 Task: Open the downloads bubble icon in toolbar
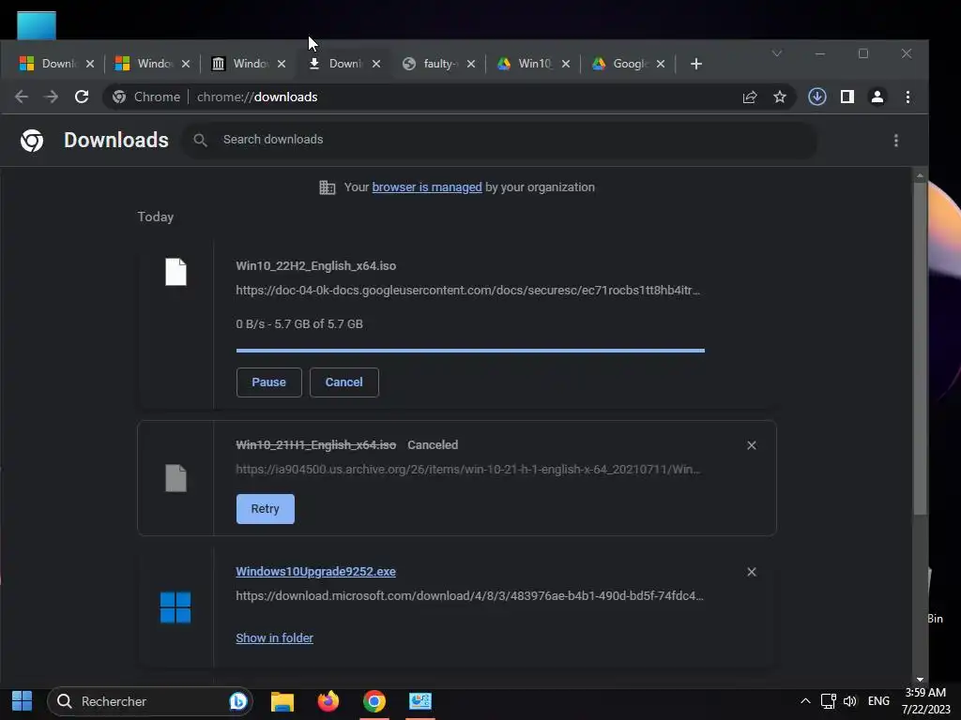coord(817,97)
